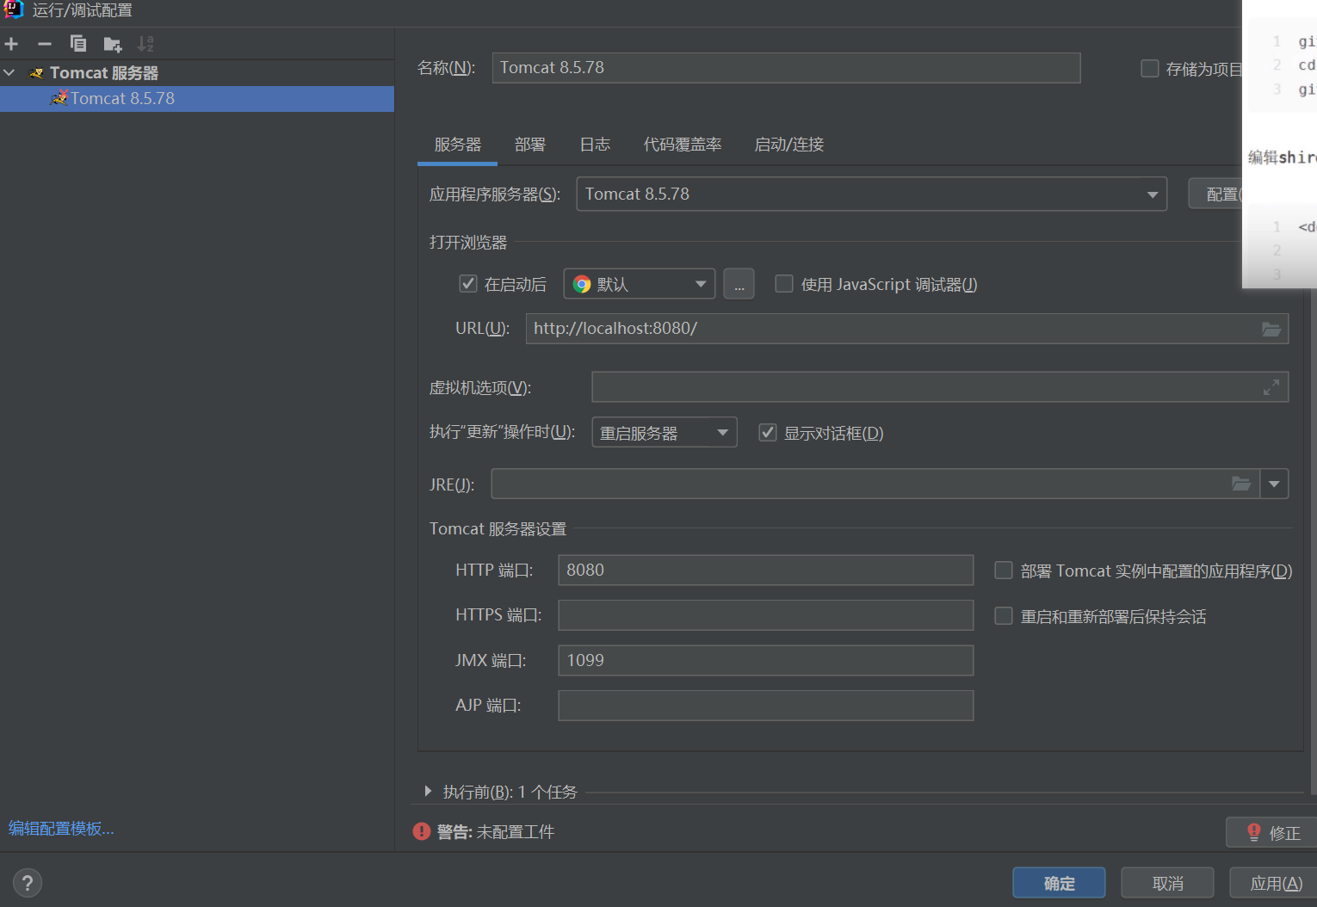Toggle the after launch checkbox
The image size is (1317, 907).
click(468, 284)
